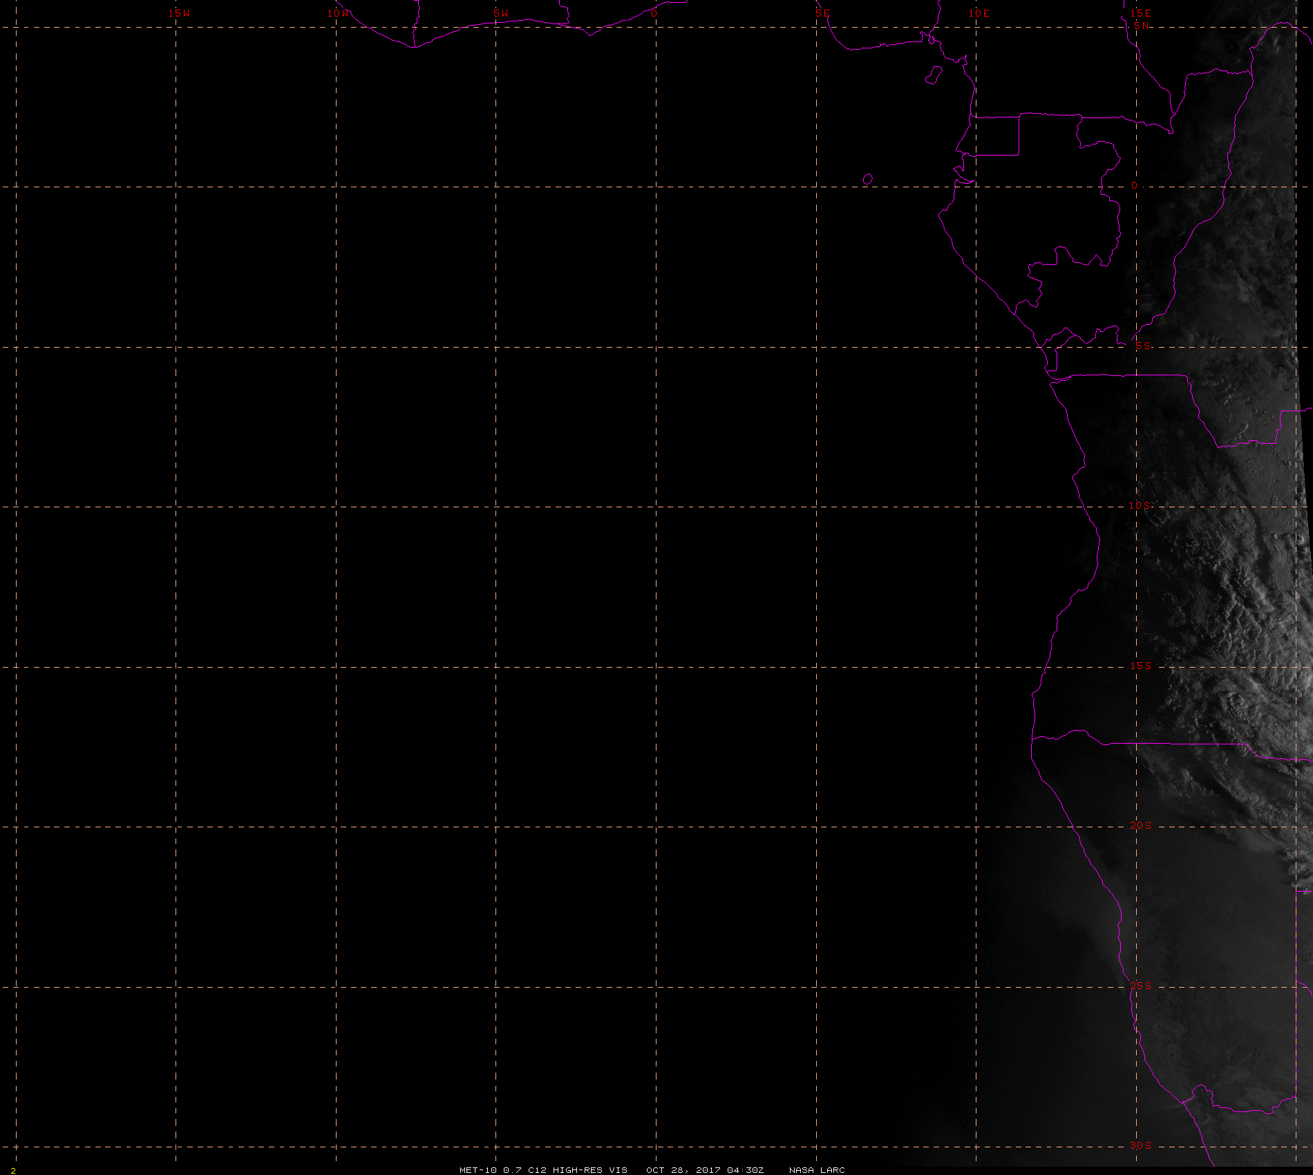The width and height of the screenshot is (1313, 1175).
Task: Click the MET-10 satellite name in footer
Action: (478, 1170)
